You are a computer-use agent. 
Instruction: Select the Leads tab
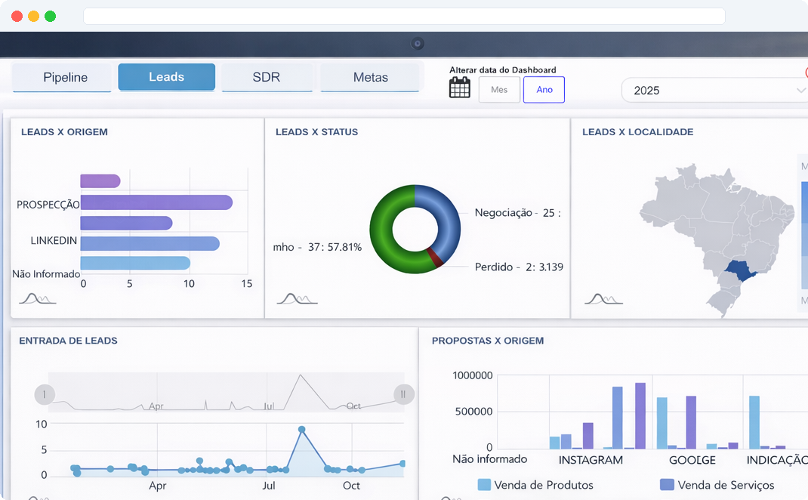tap(166, 77)
